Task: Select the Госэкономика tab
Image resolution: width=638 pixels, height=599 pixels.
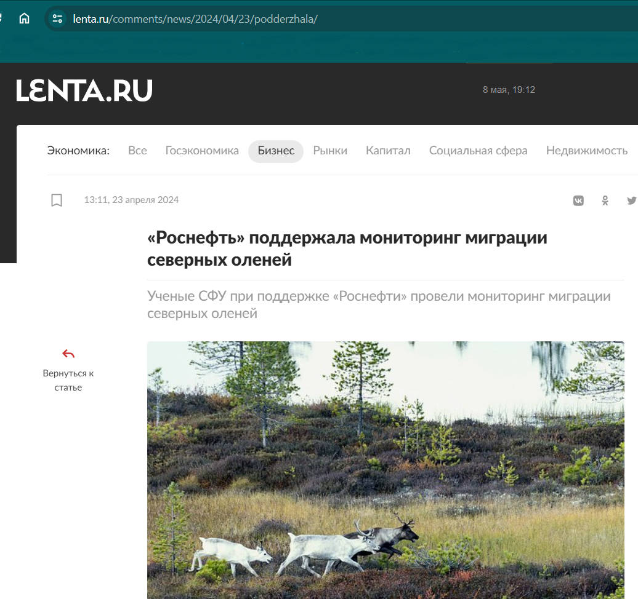Action: pyautogui.click(x=202, y=151)
